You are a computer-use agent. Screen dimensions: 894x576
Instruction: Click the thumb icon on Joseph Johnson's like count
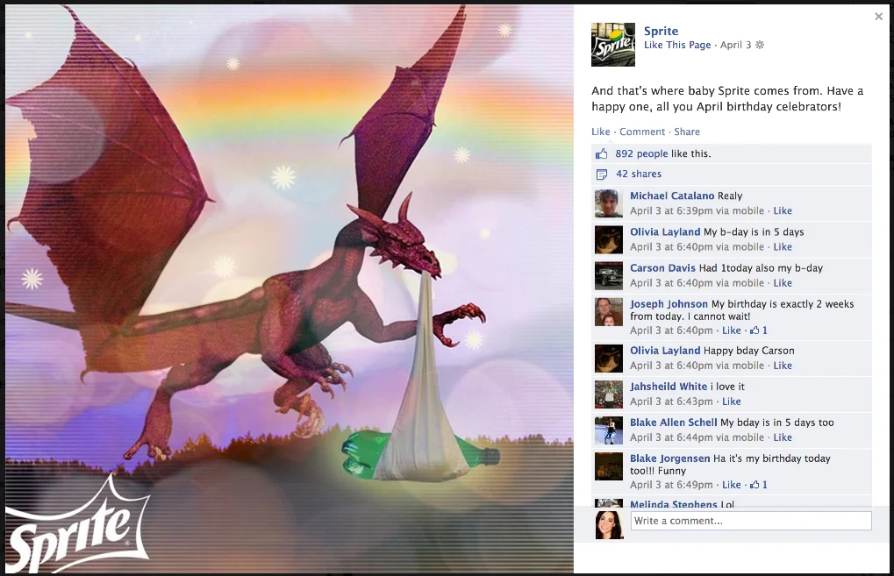click(753, 331)
